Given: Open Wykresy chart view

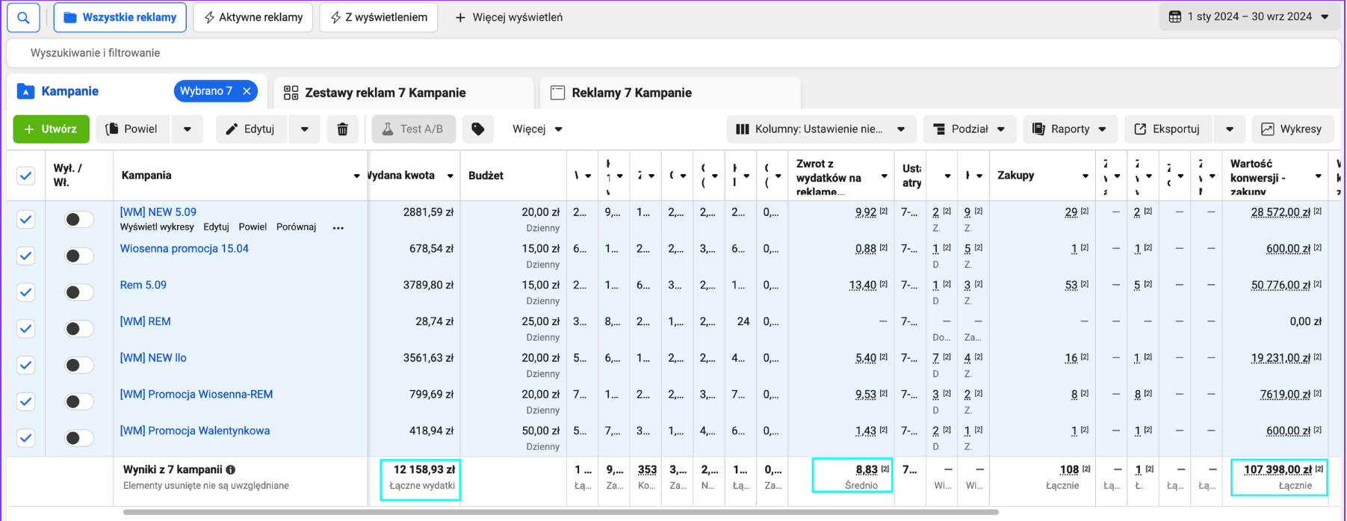Looking at the screenshot, I should [x=1292, y=129].
